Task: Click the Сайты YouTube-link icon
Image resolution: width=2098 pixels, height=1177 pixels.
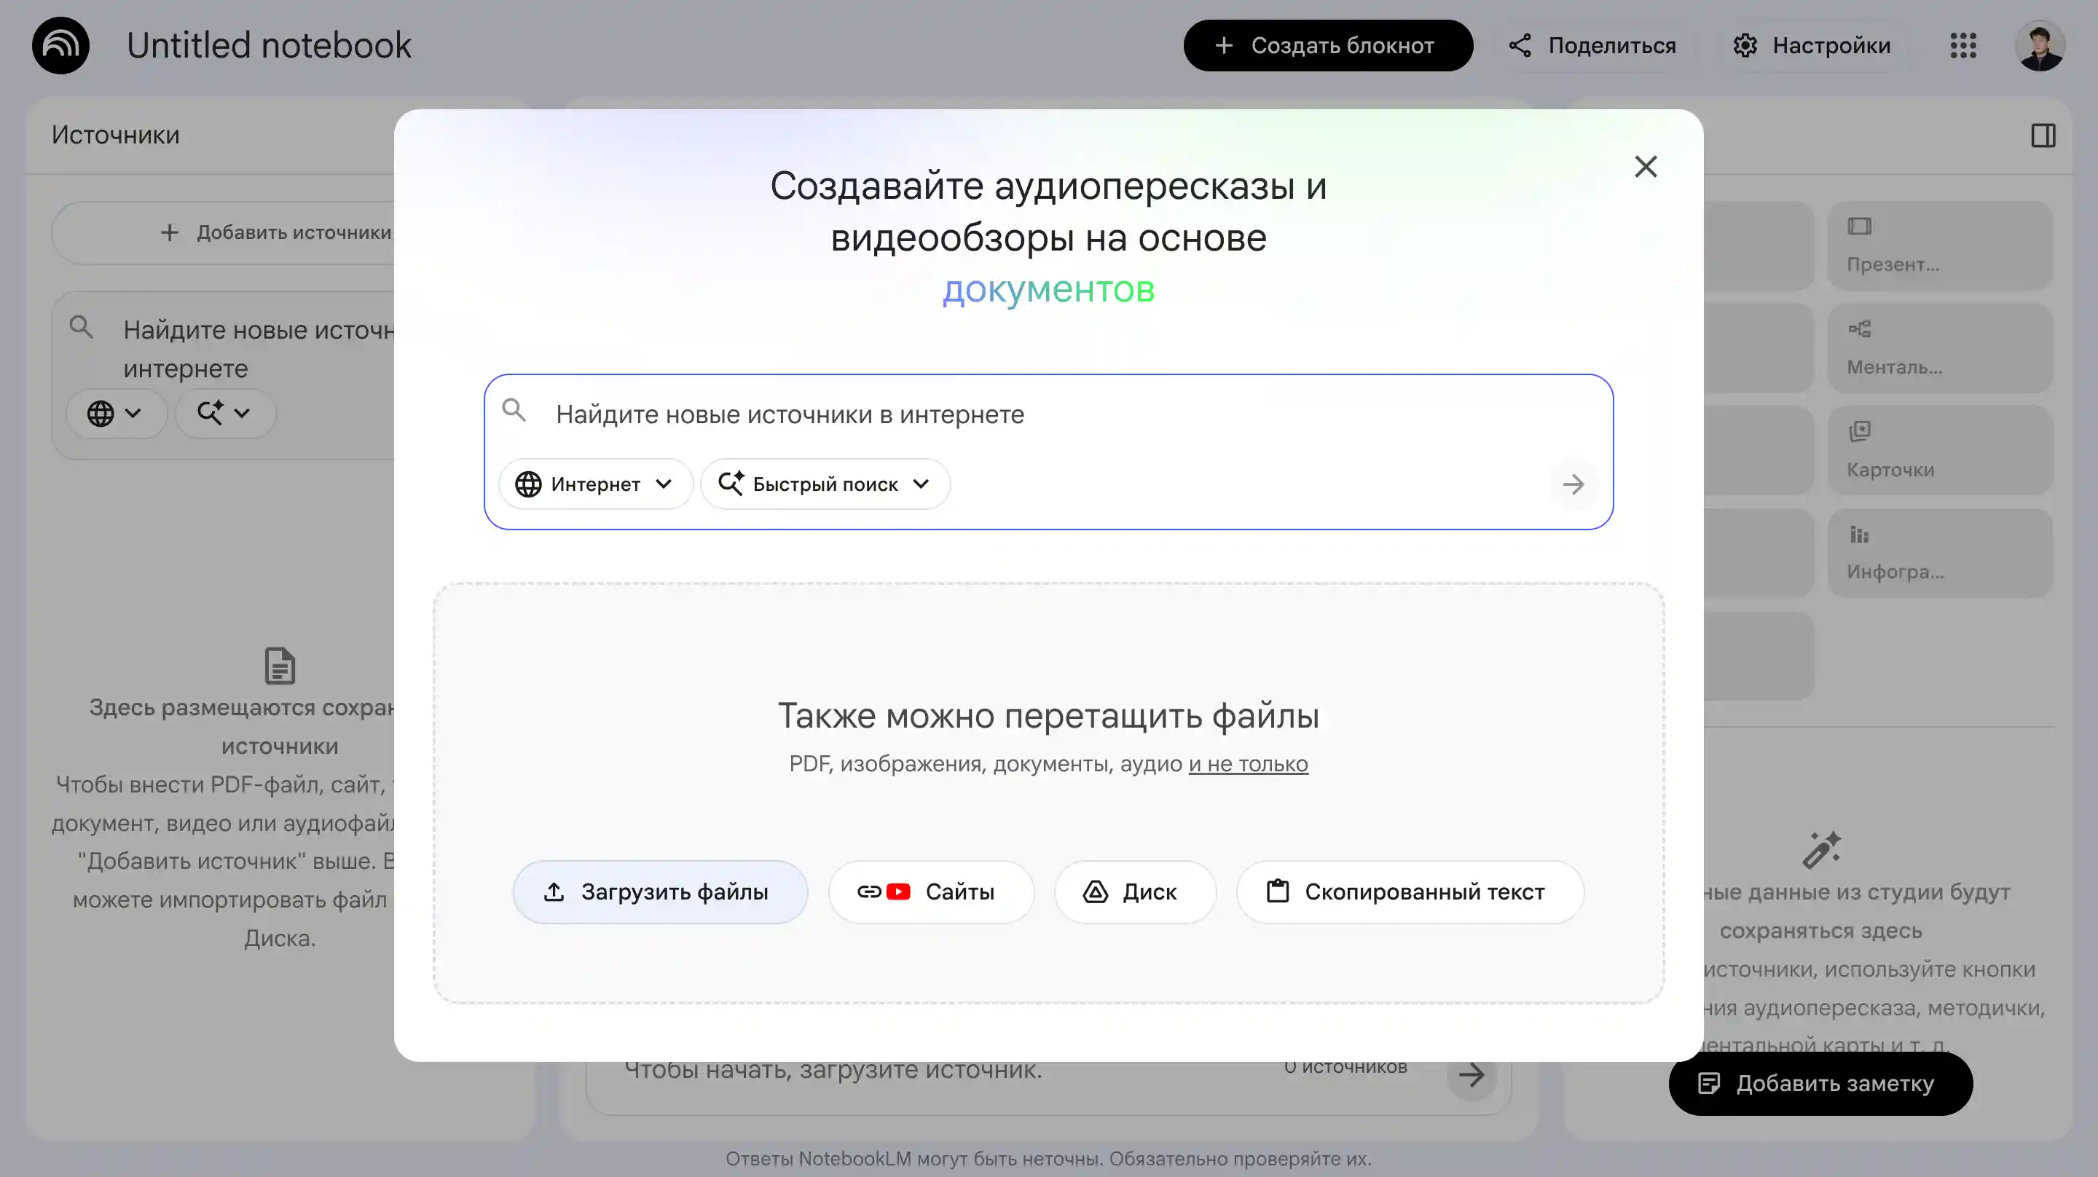Action: coord(897,891)
